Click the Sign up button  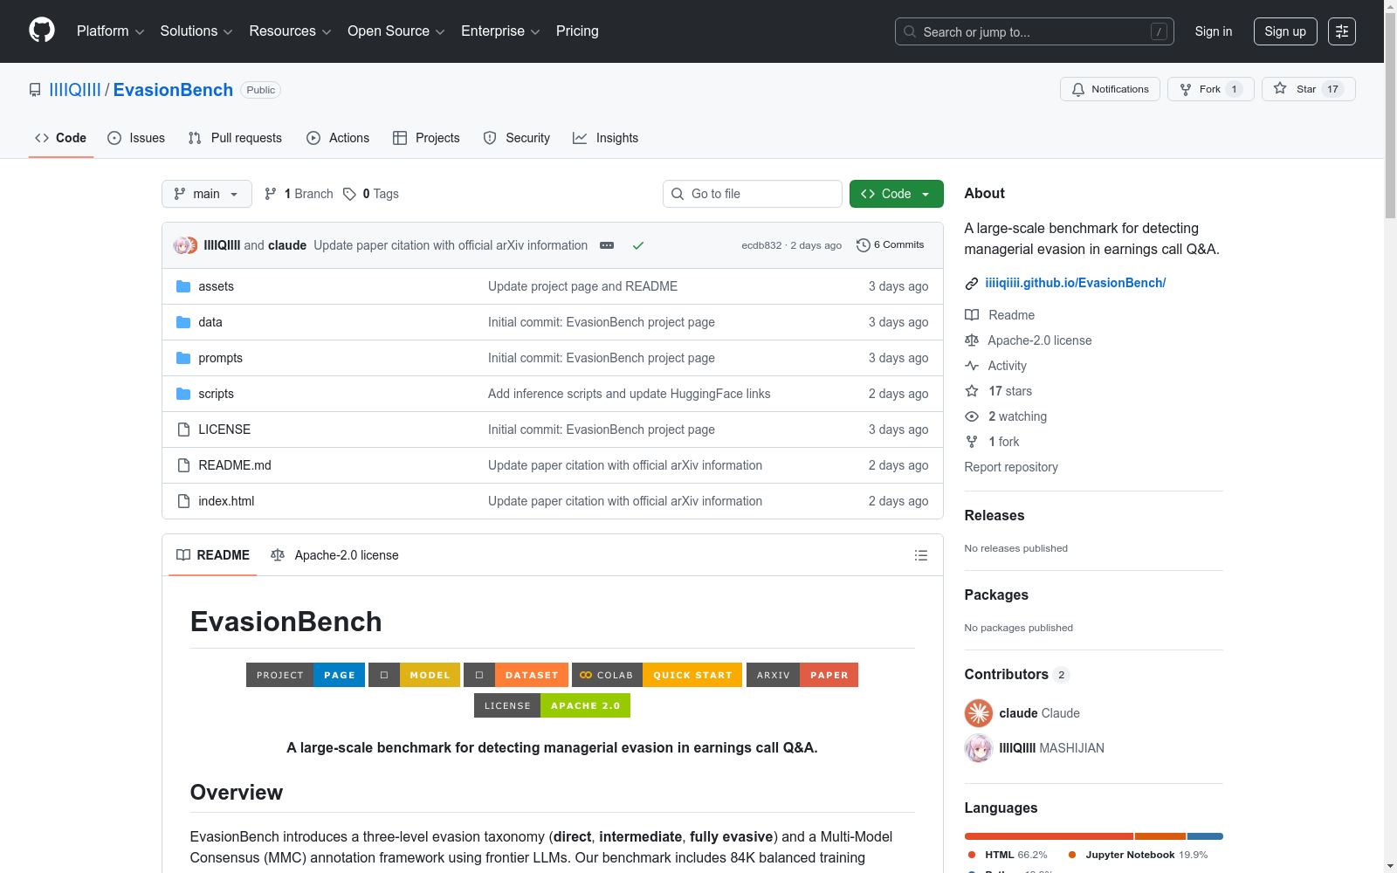[1285, 31]
